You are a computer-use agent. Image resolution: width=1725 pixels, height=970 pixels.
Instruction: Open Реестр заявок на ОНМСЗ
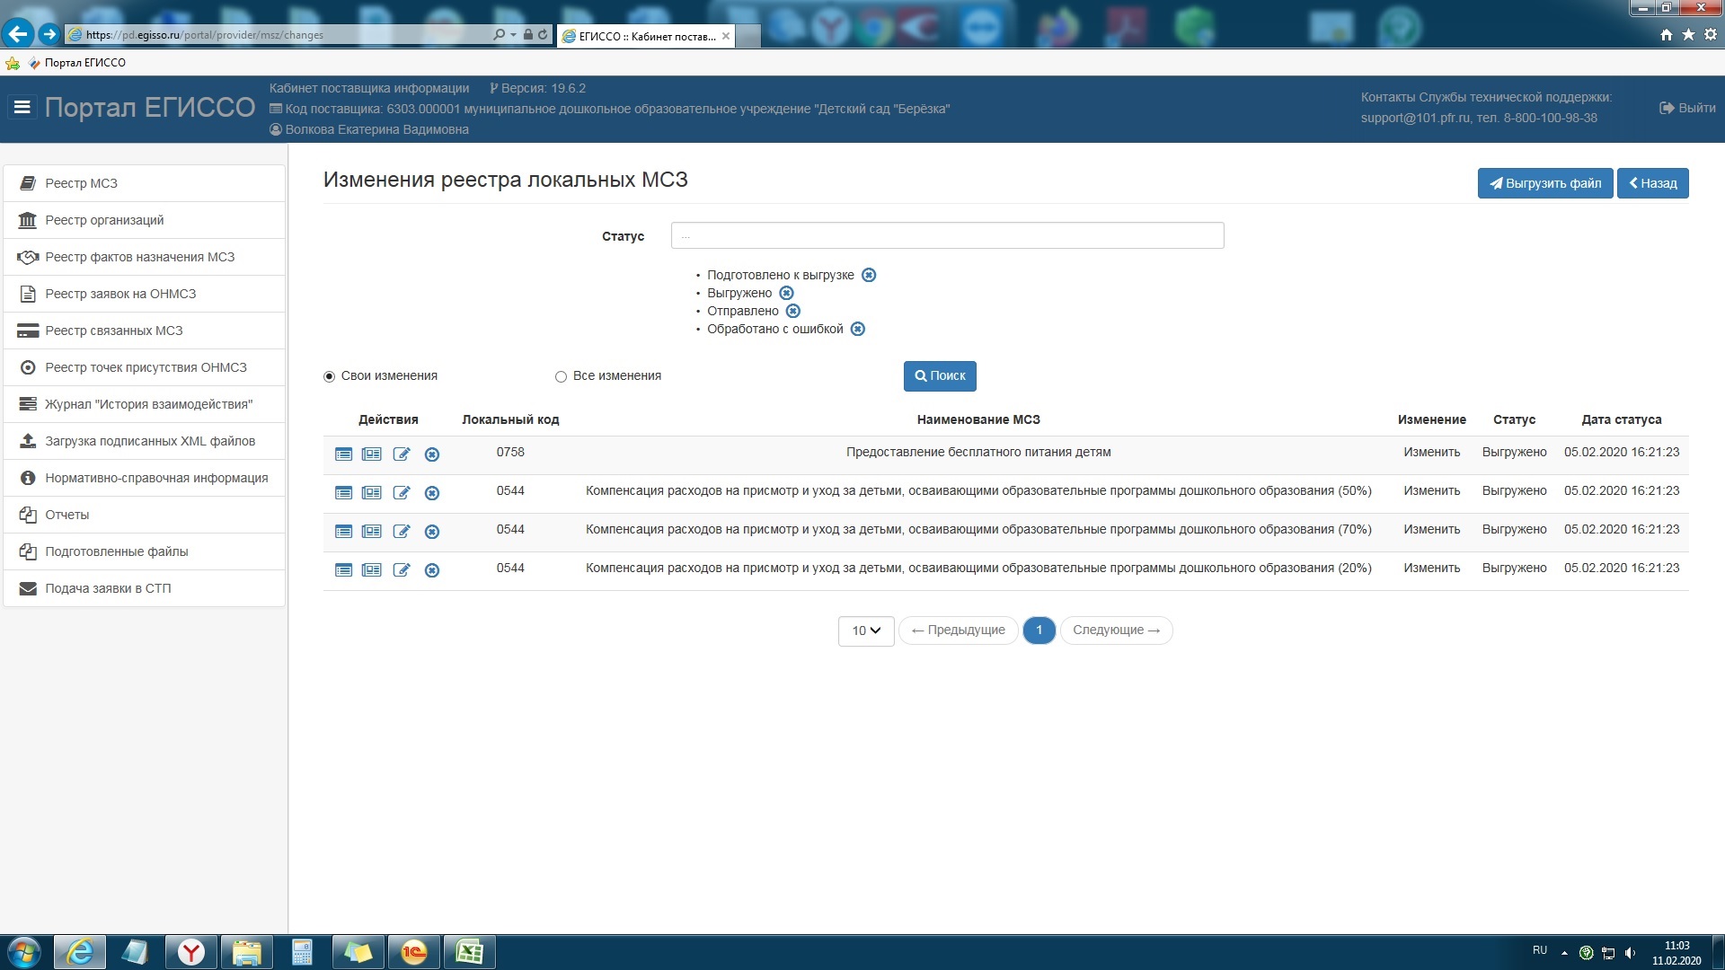145,294
